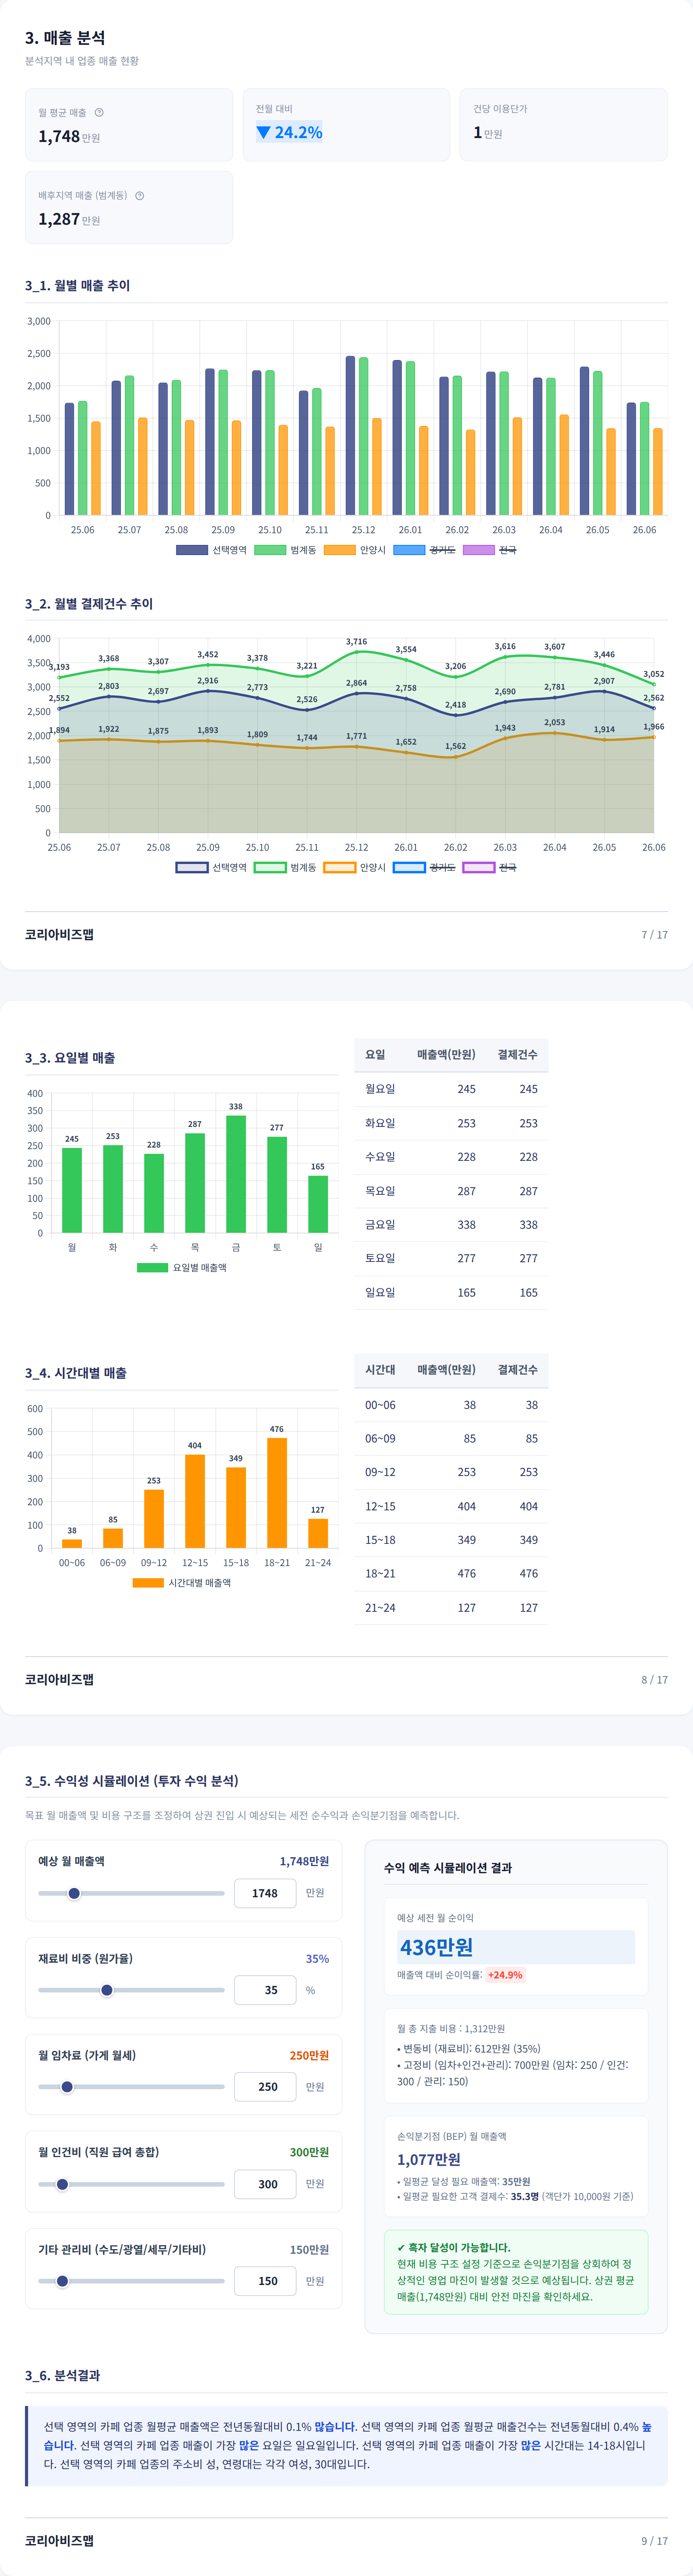Show 경기도 series in 월별 결제건수 추이 chart
Image resolution: width=693 pixels, height=2576 pixels.
[x=424, y=867]
